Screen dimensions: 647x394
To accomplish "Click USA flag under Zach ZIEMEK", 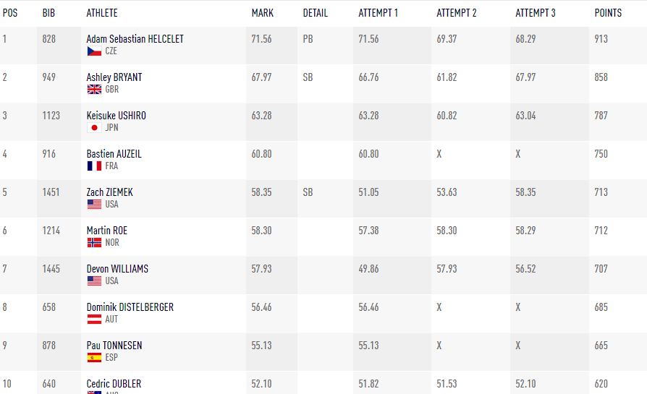I will (93, 205).
